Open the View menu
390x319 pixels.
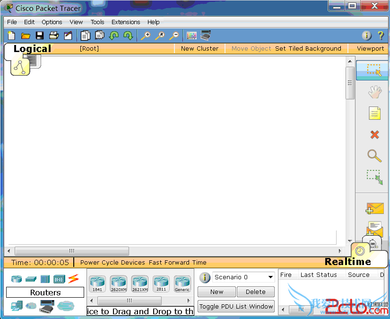point(76,22)
